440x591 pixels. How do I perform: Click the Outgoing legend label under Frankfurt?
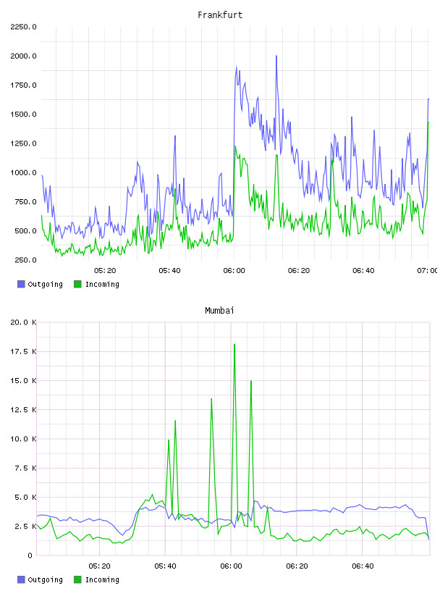click(45, 284)
